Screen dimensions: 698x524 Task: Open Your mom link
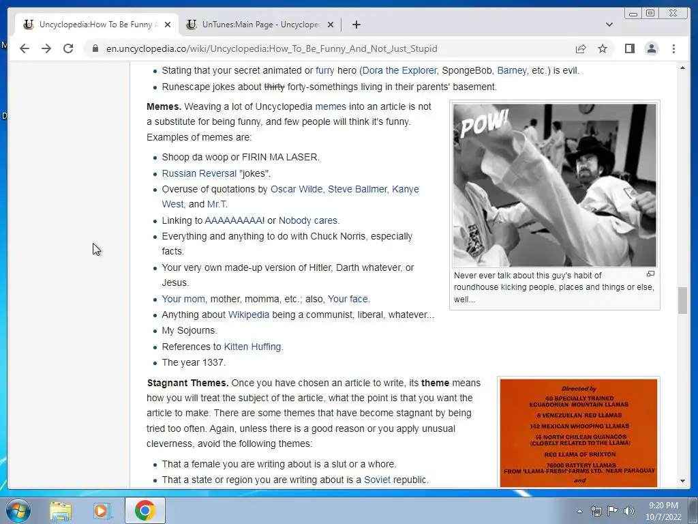coord(183,299)
